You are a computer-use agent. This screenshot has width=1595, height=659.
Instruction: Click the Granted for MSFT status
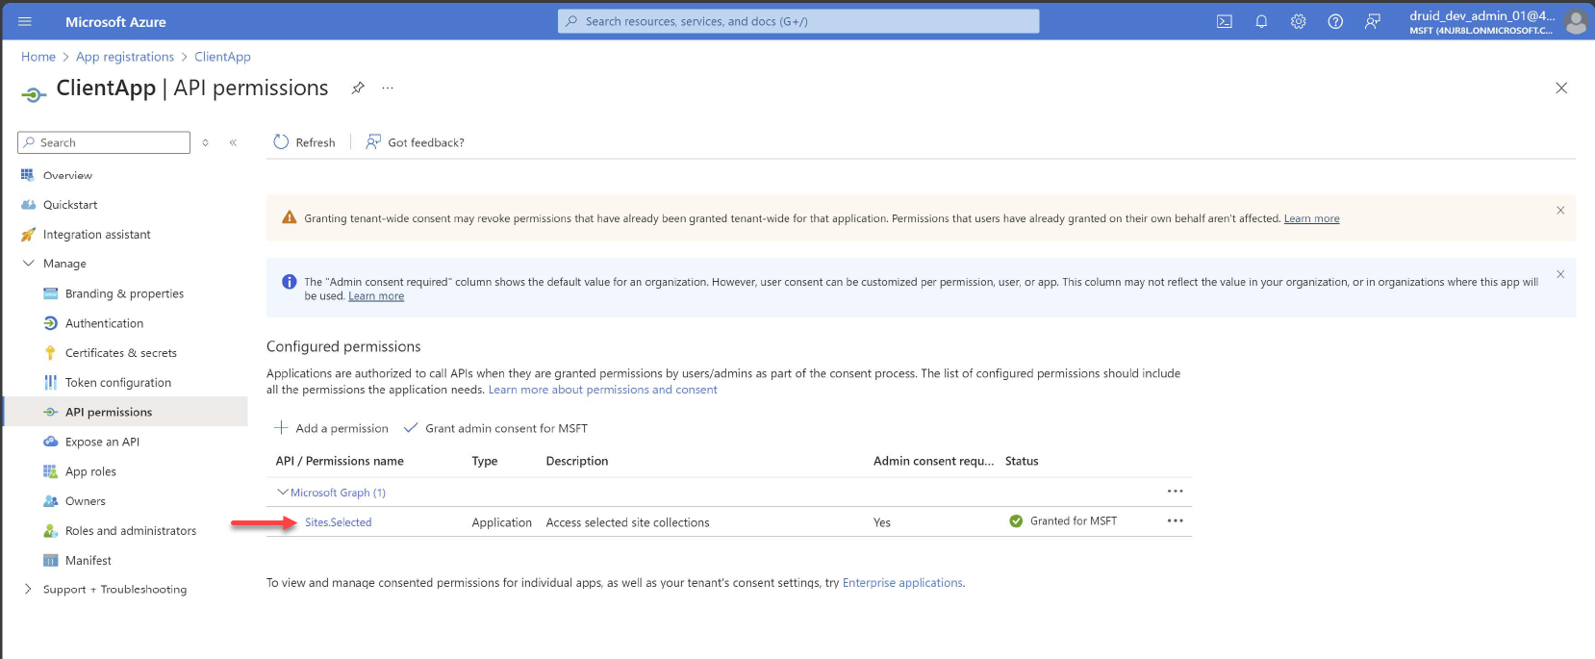pyautogui.click(x=1063, y=521)
